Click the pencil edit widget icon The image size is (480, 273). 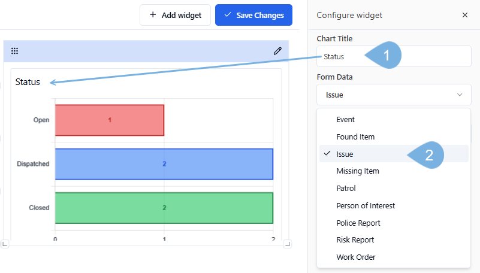[x=277, y=51]
